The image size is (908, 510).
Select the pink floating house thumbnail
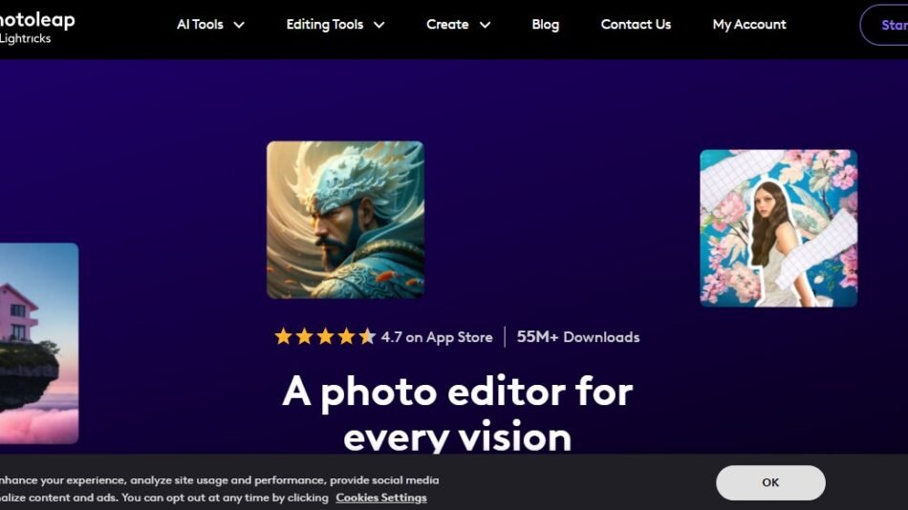(x=39, y=343)
